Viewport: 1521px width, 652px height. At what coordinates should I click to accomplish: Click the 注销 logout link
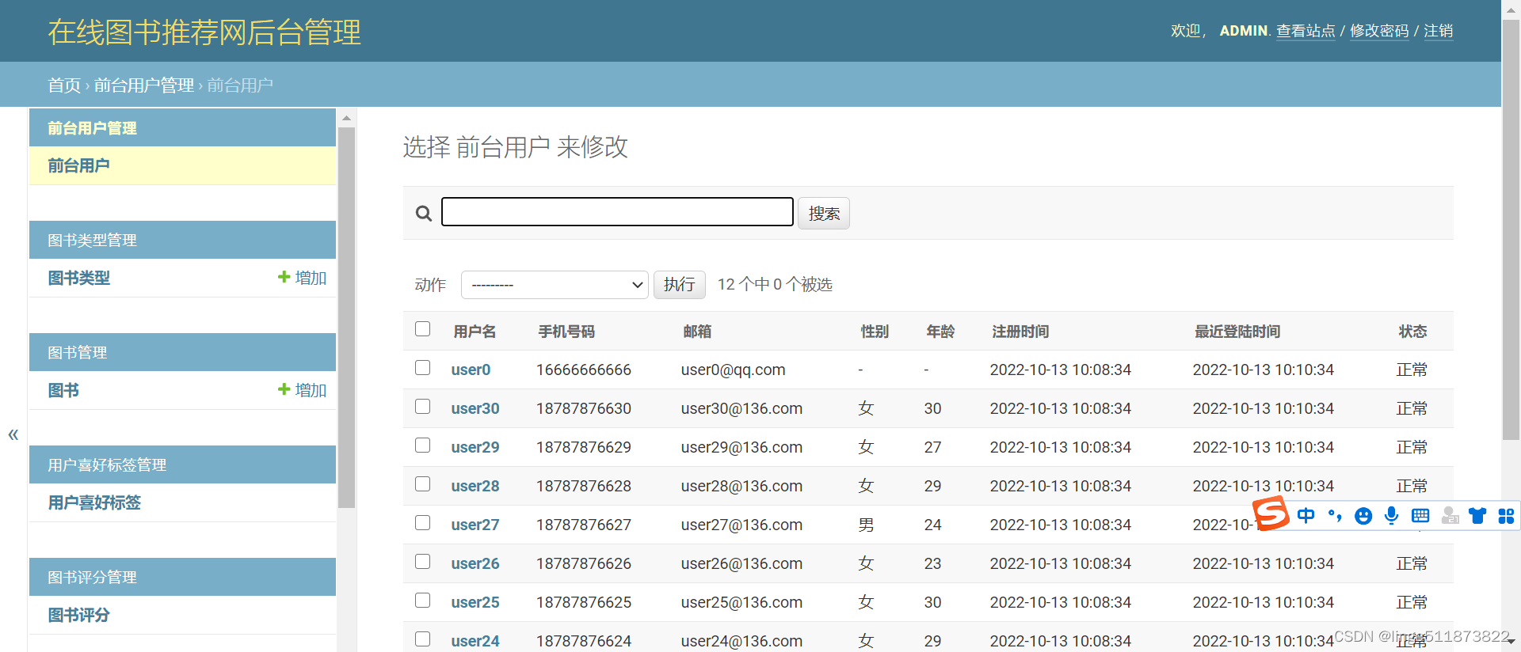point(1438,31)
